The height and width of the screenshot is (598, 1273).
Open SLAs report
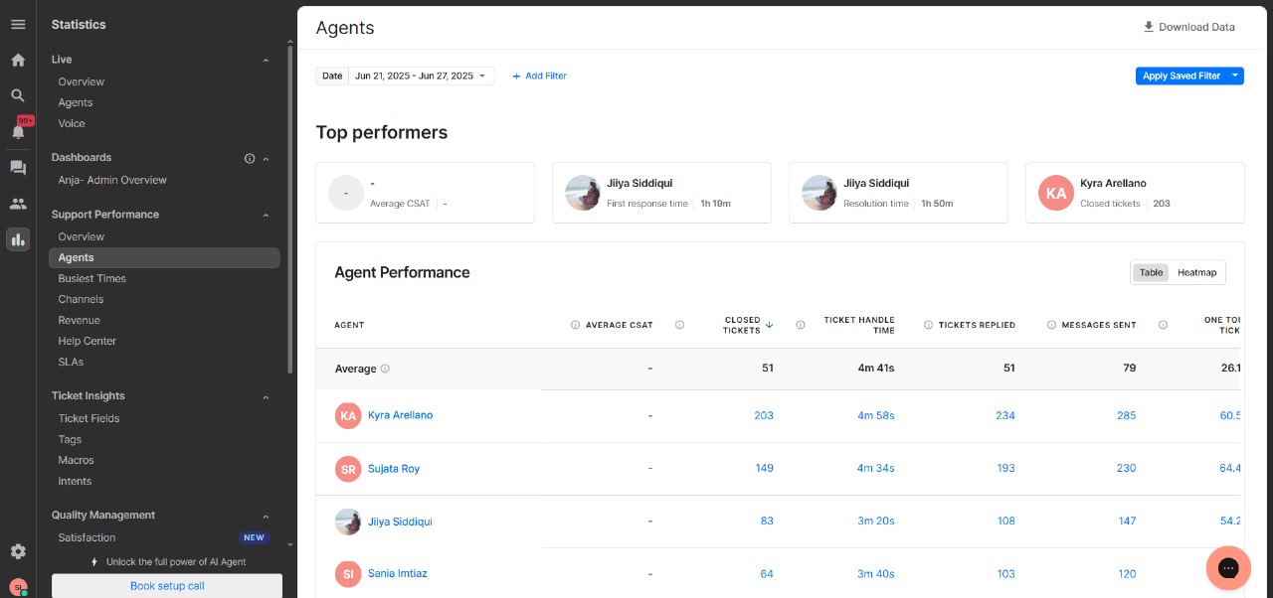pos(71,362)
